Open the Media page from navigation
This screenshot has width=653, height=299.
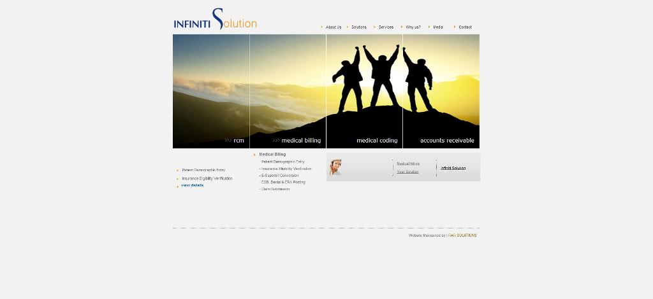(437, 27)
